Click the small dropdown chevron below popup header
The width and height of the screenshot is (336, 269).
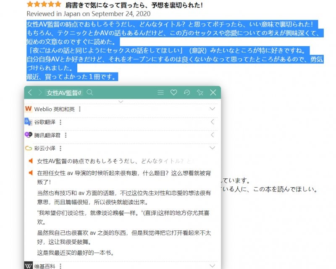point(121,102)
